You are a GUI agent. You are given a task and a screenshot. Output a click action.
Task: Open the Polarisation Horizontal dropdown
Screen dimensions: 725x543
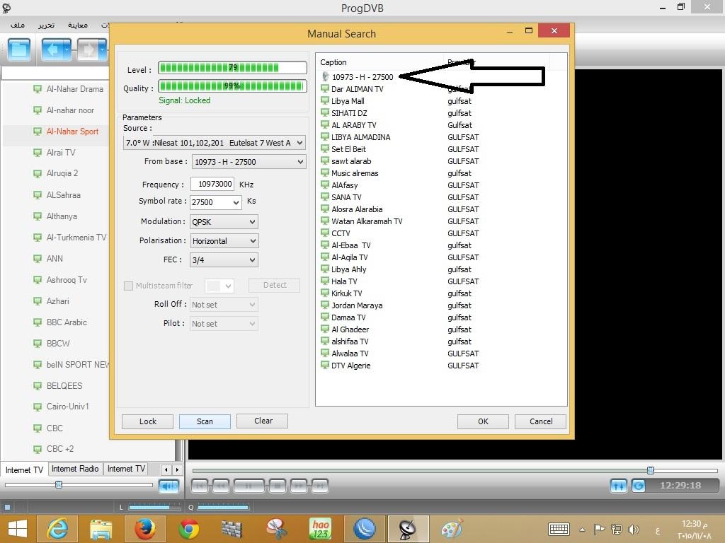point(224,240)
